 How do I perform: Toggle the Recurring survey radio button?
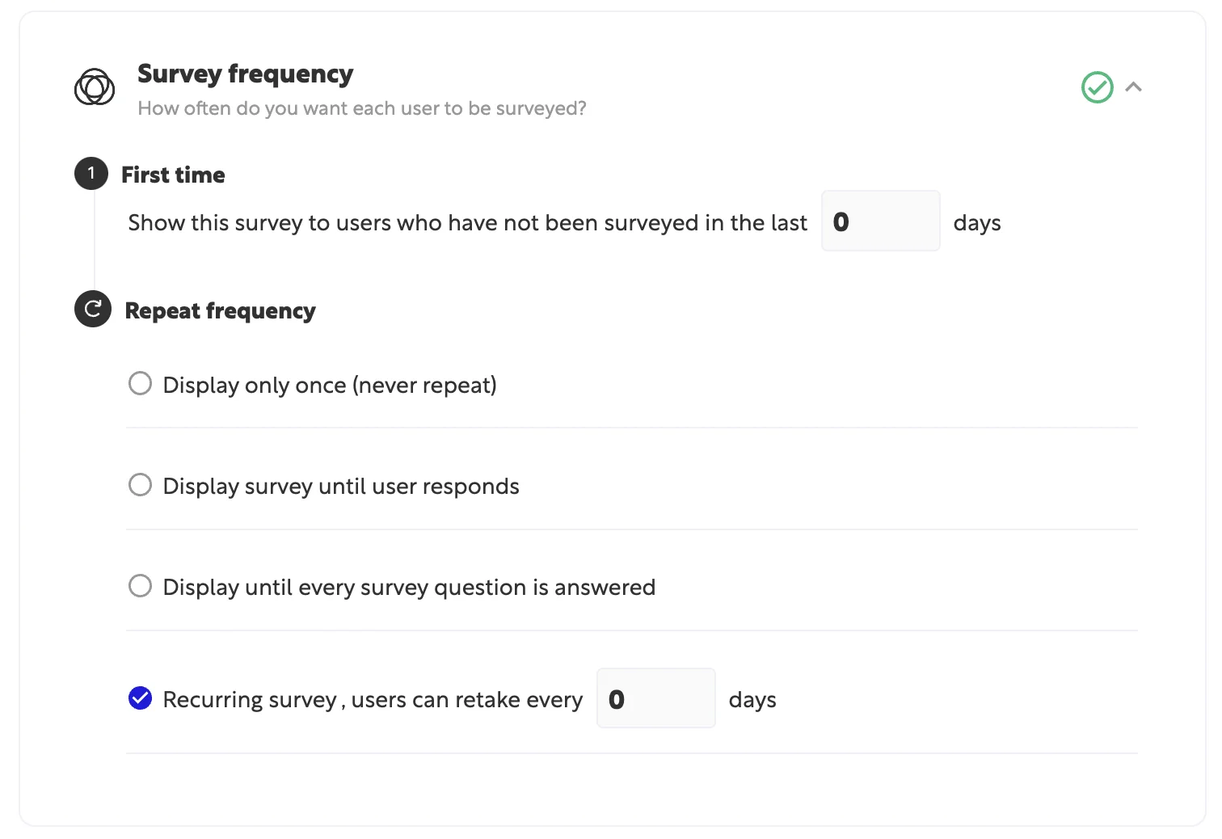[141, 698]
